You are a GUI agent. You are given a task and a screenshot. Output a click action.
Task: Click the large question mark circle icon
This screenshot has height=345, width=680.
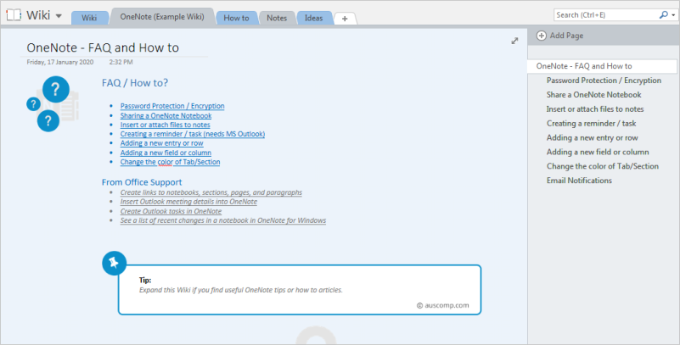click(56, 89)
